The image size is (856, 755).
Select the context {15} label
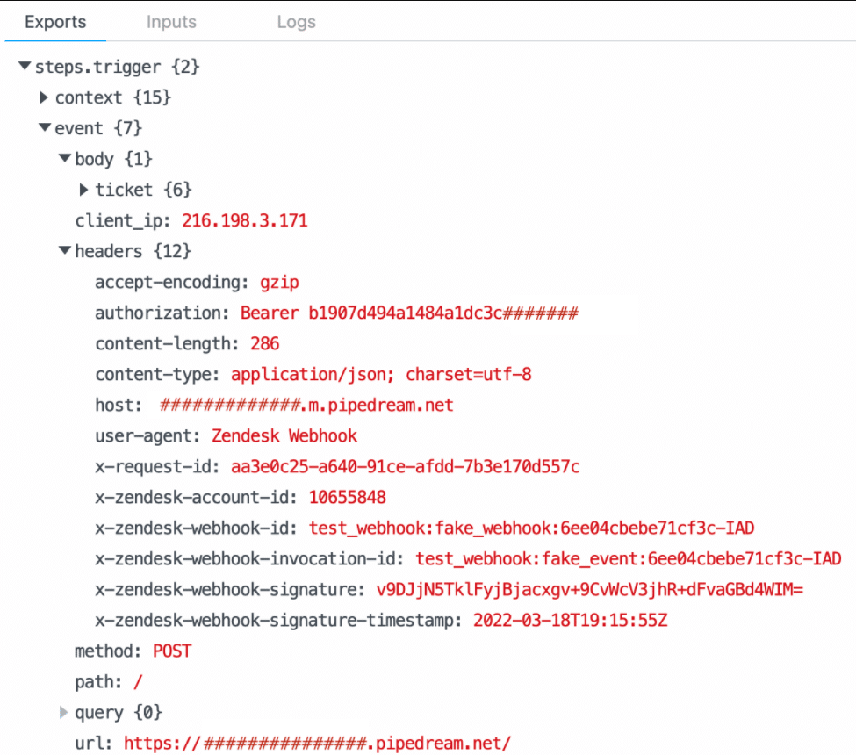[113, 97]
